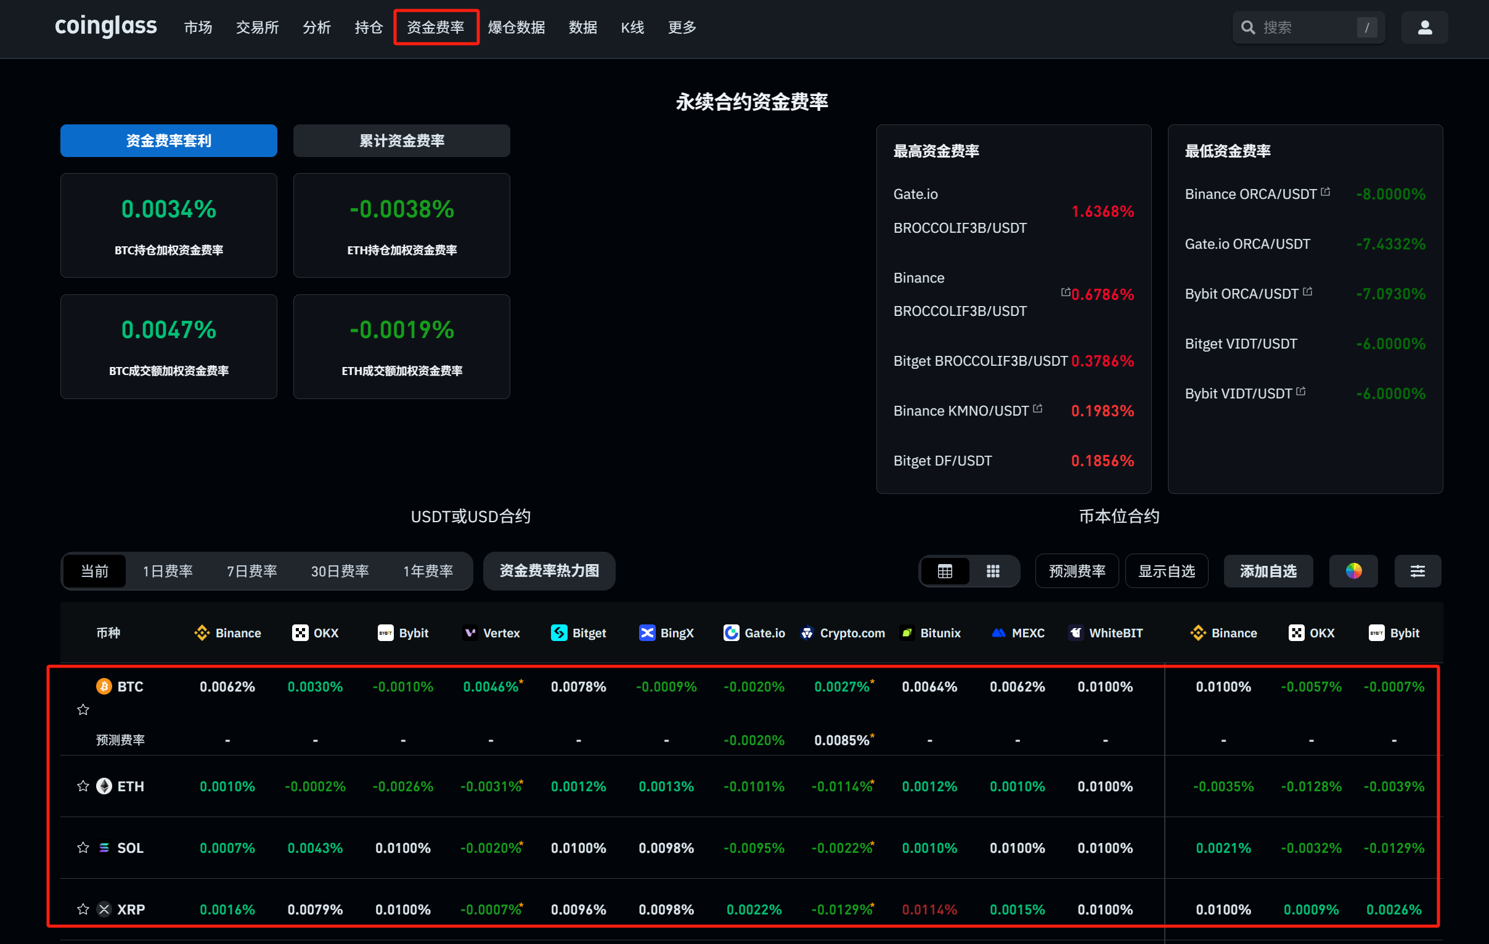This screenshot has height=944, width=1489.
Task: Switch to the 7日费率 tab
Action: click(251, 571)
